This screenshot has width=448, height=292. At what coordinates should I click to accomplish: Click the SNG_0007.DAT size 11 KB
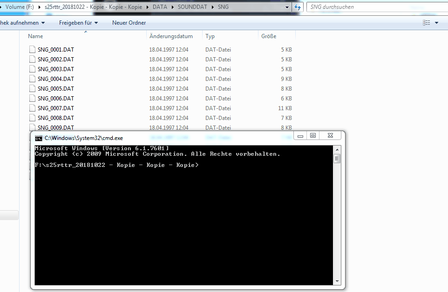[x=285, y=108]
